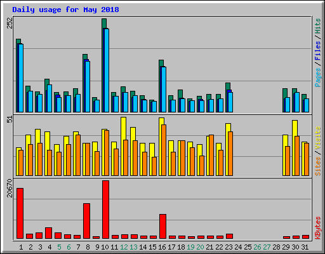Click the red KBytes bar for day 1
This screenshot has width=325, height=254.
coord(20,213)
